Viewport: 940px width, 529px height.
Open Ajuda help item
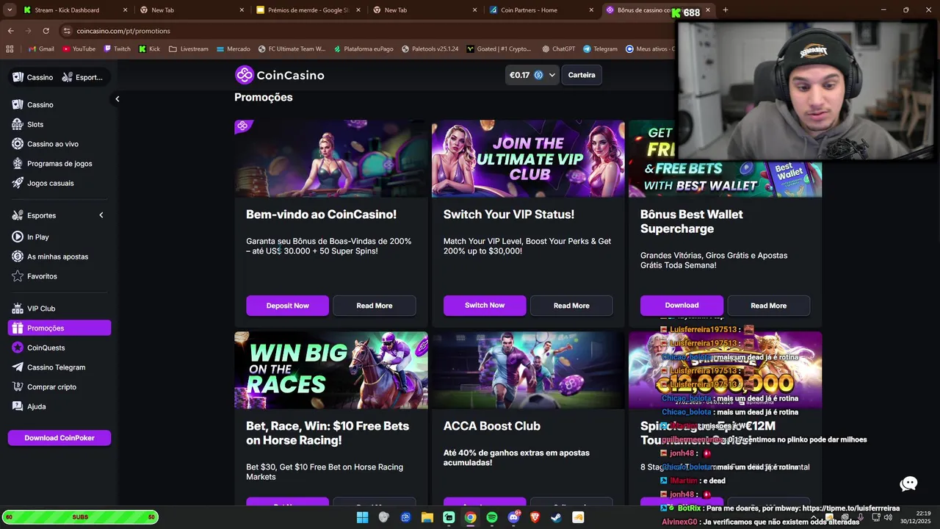tap(36, 406)
